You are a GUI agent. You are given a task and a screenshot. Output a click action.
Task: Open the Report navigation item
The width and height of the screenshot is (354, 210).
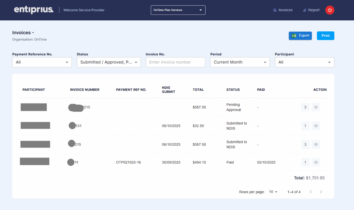(x=311, y=10)
